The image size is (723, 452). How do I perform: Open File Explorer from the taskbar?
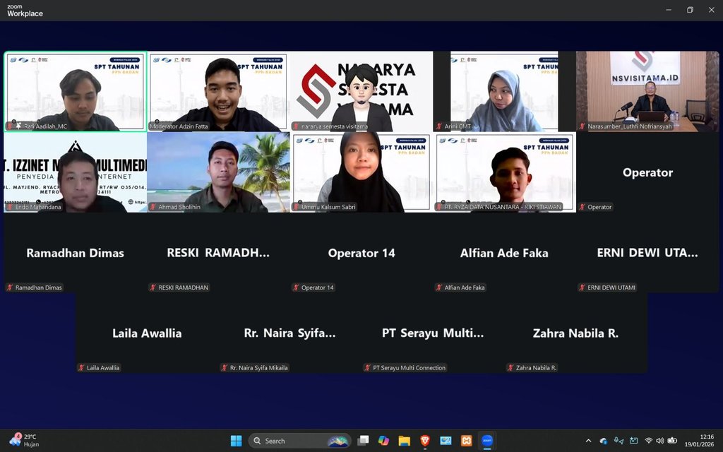pyautogui.click(x=405, y=441)
